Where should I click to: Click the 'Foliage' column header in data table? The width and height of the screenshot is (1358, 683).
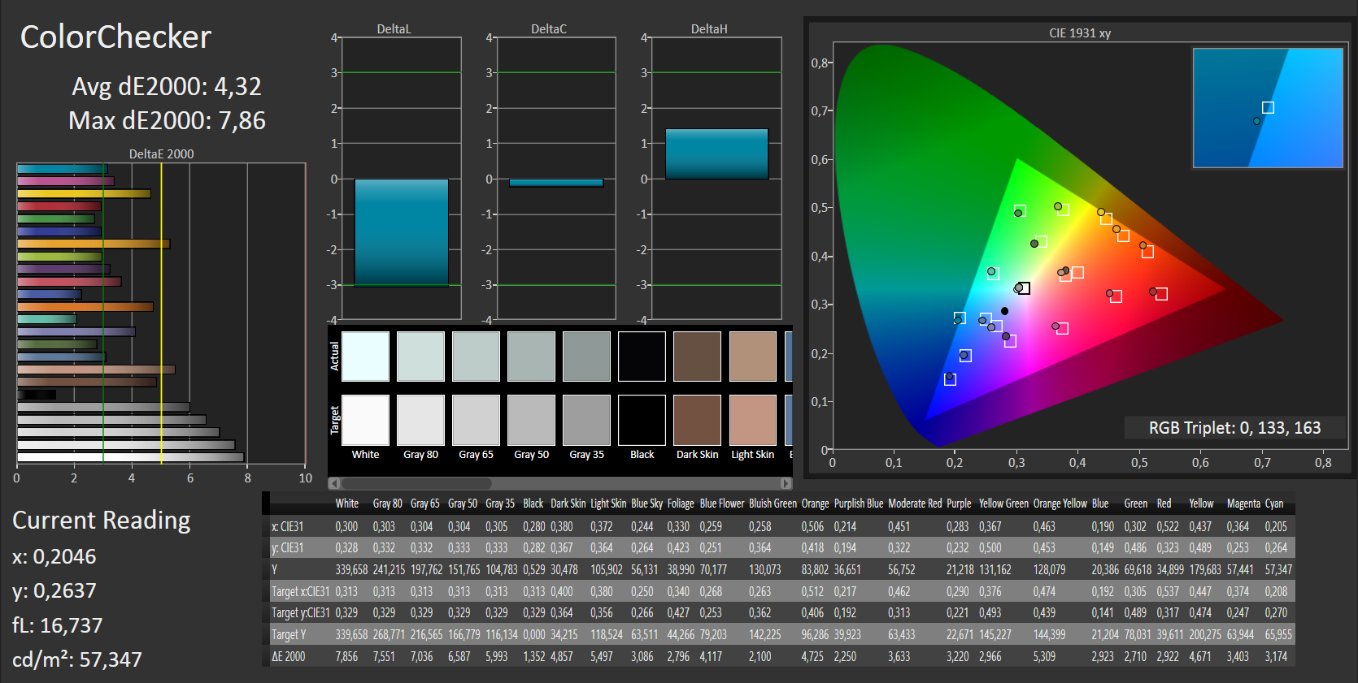click(x=681, y=504)
